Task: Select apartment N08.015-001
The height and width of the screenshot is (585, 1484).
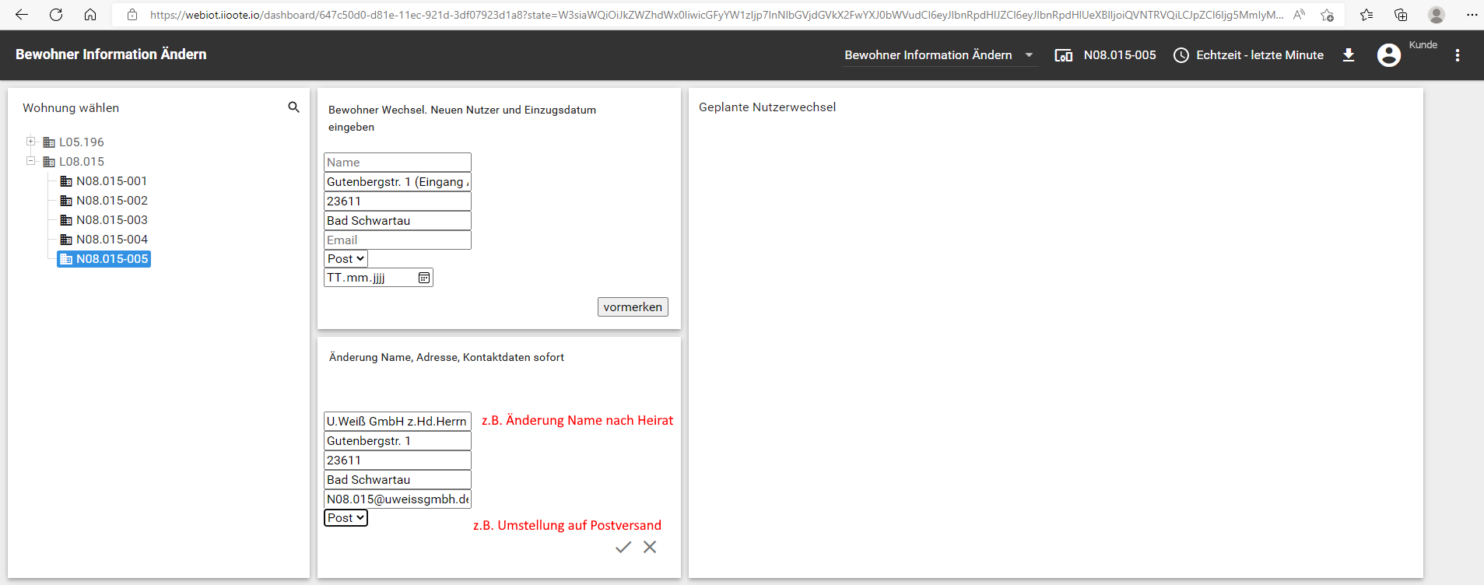Action: coord(111,181)
